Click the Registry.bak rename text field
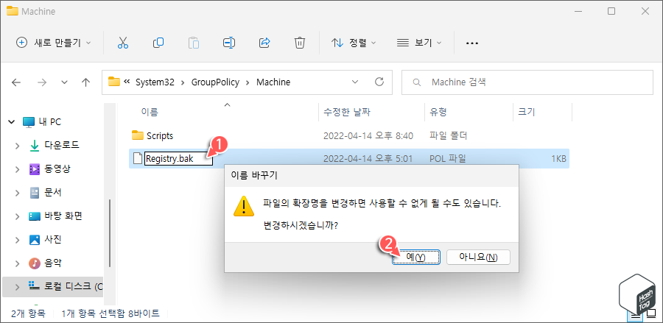The width and height of the screenshot is (663, 323). [x=178, y=159]
